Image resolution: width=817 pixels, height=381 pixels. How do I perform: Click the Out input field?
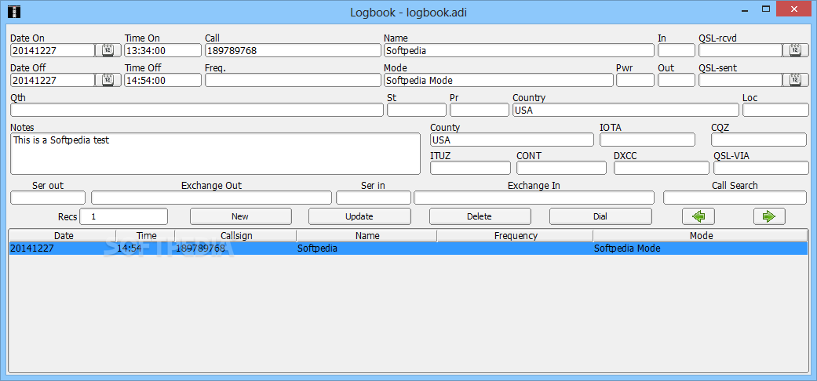click(677, 80)
